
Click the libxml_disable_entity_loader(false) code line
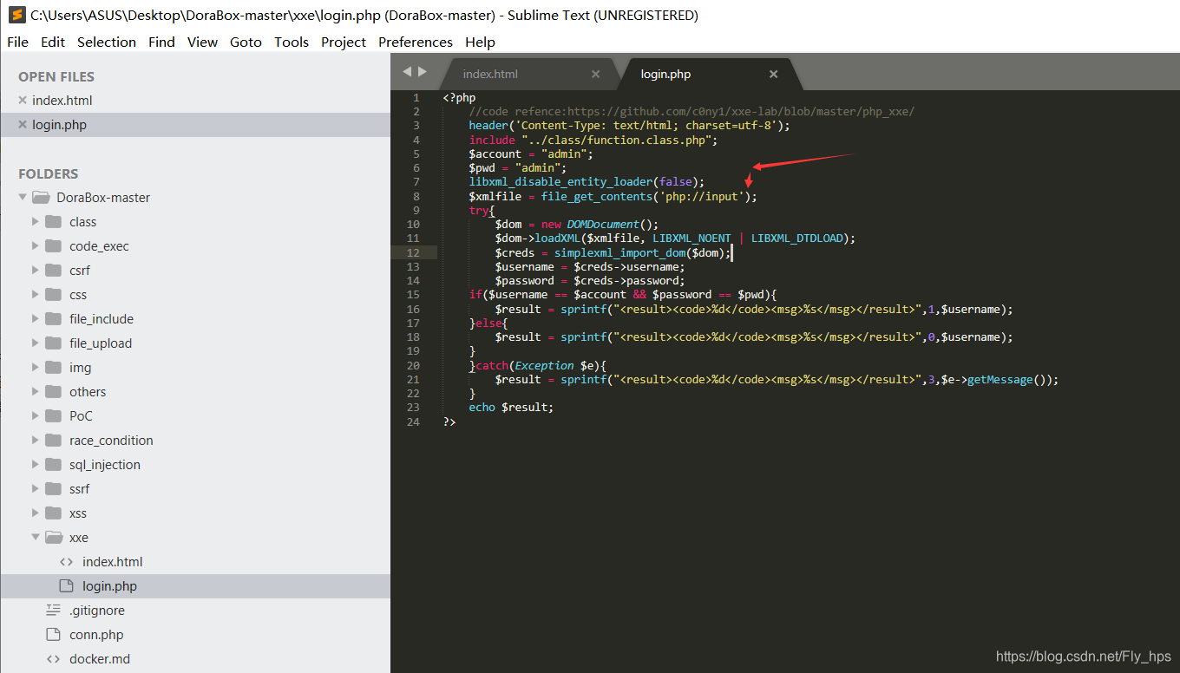coord(587,182)
